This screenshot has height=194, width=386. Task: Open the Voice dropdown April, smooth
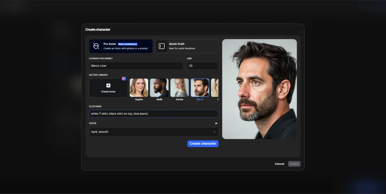pos(154,132)
